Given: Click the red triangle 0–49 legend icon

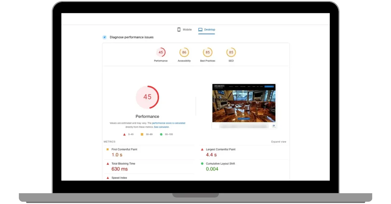Looking at the screenshot, I should coord(124,134).
